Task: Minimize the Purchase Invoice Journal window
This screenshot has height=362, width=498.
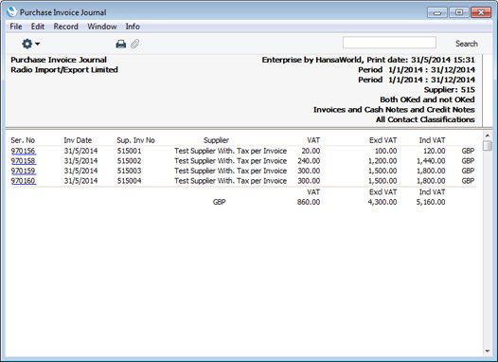Action: click(437, 12)
